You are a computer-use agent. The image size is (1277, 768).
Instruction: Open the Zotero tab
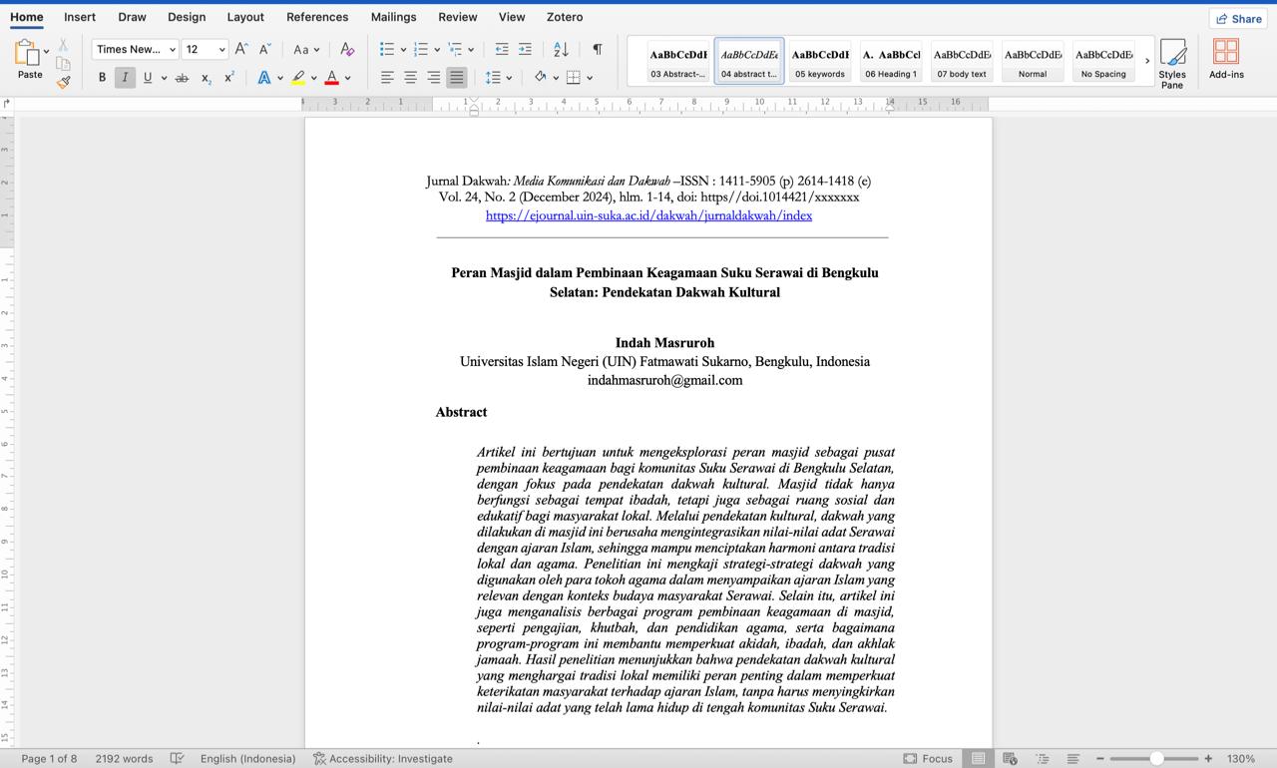[x=565, y=17]
